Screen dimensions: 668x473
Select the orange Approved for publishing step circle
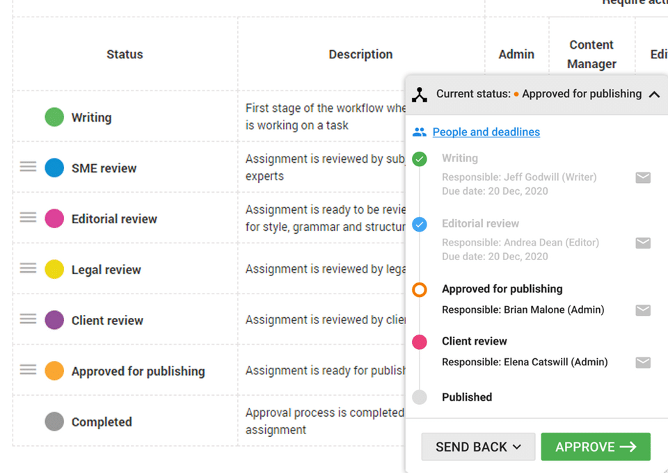coord(419,289)
